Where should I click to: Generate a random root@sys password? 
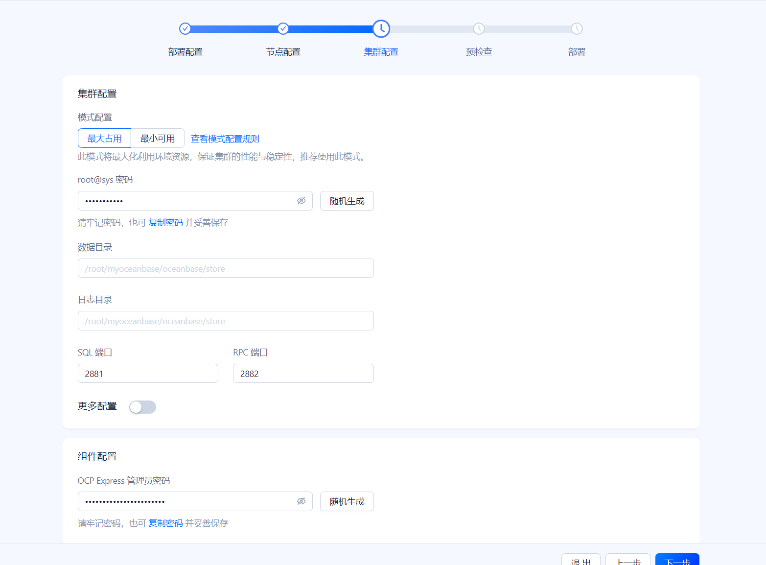click(x=347, y=201)
